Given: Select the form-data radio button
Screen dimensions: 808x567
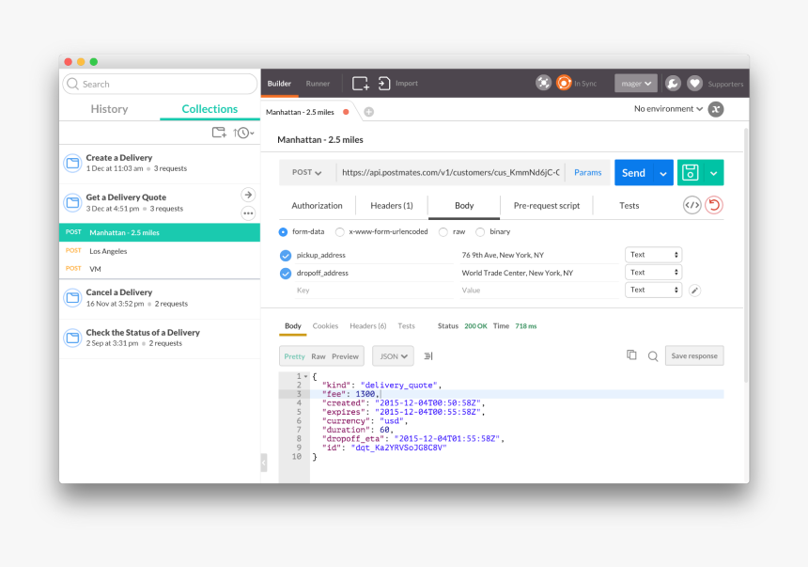Looking at the screenshot, I should point(283,231).
